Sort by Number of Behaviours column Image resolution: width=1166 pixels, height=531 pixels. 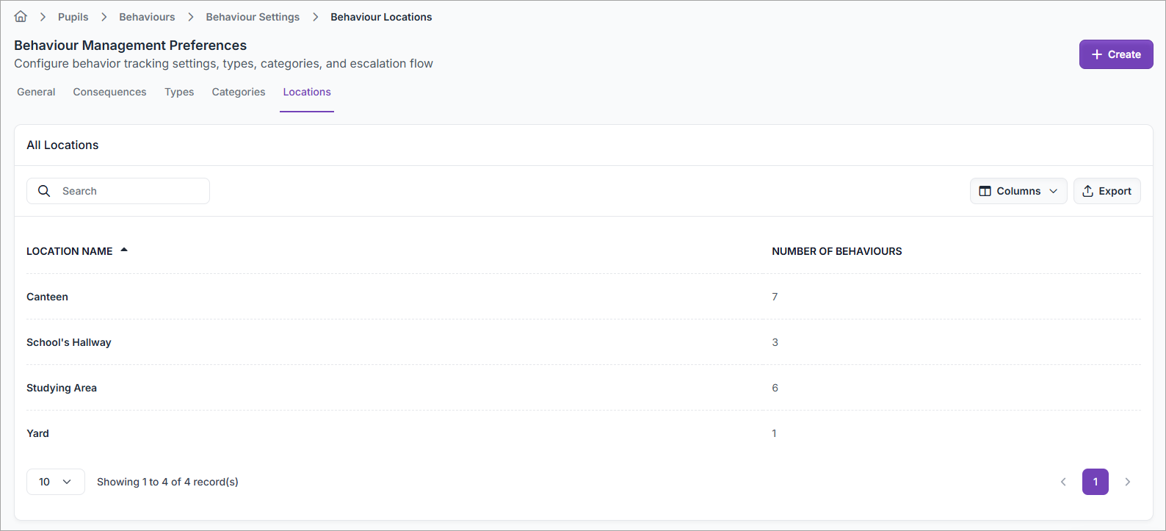(x=836, y=251)
